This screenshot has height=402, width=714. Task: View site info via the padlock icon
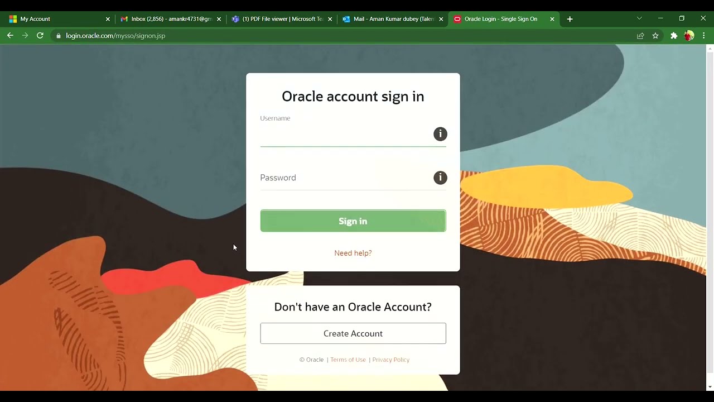59,36
